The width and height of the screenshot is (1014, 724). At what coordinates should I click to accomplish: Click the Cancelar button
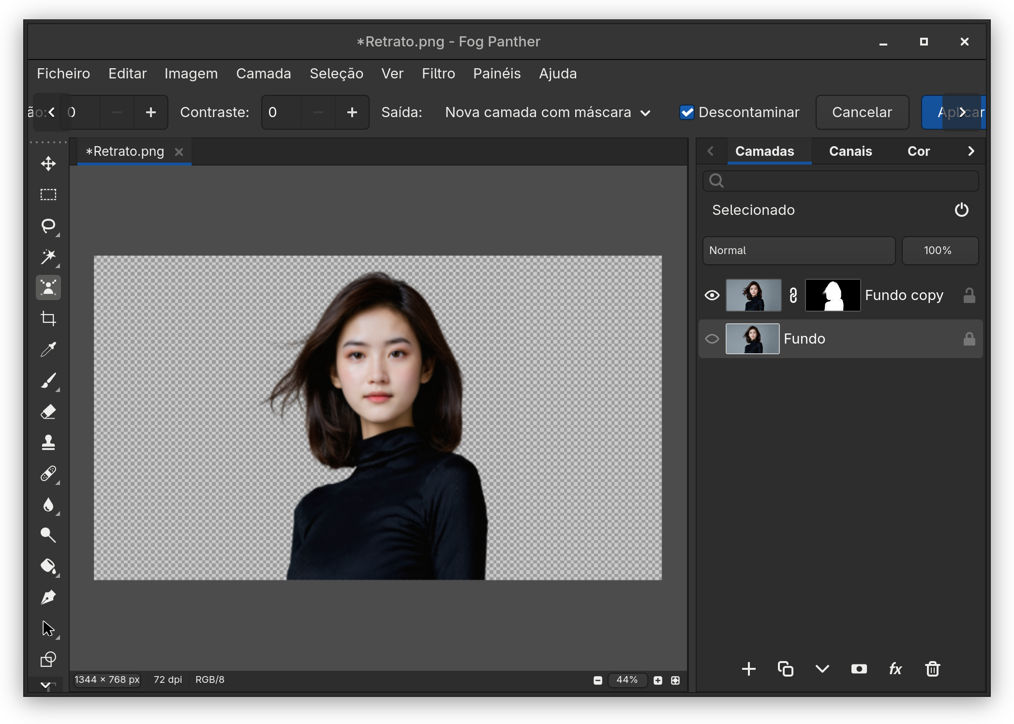862,112
